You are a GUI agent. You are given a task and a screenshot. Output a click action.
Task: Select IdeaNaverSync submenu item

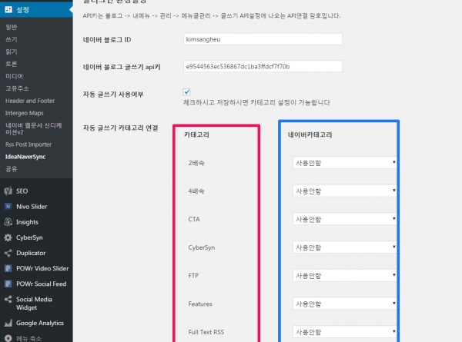[x=25, y=157]
